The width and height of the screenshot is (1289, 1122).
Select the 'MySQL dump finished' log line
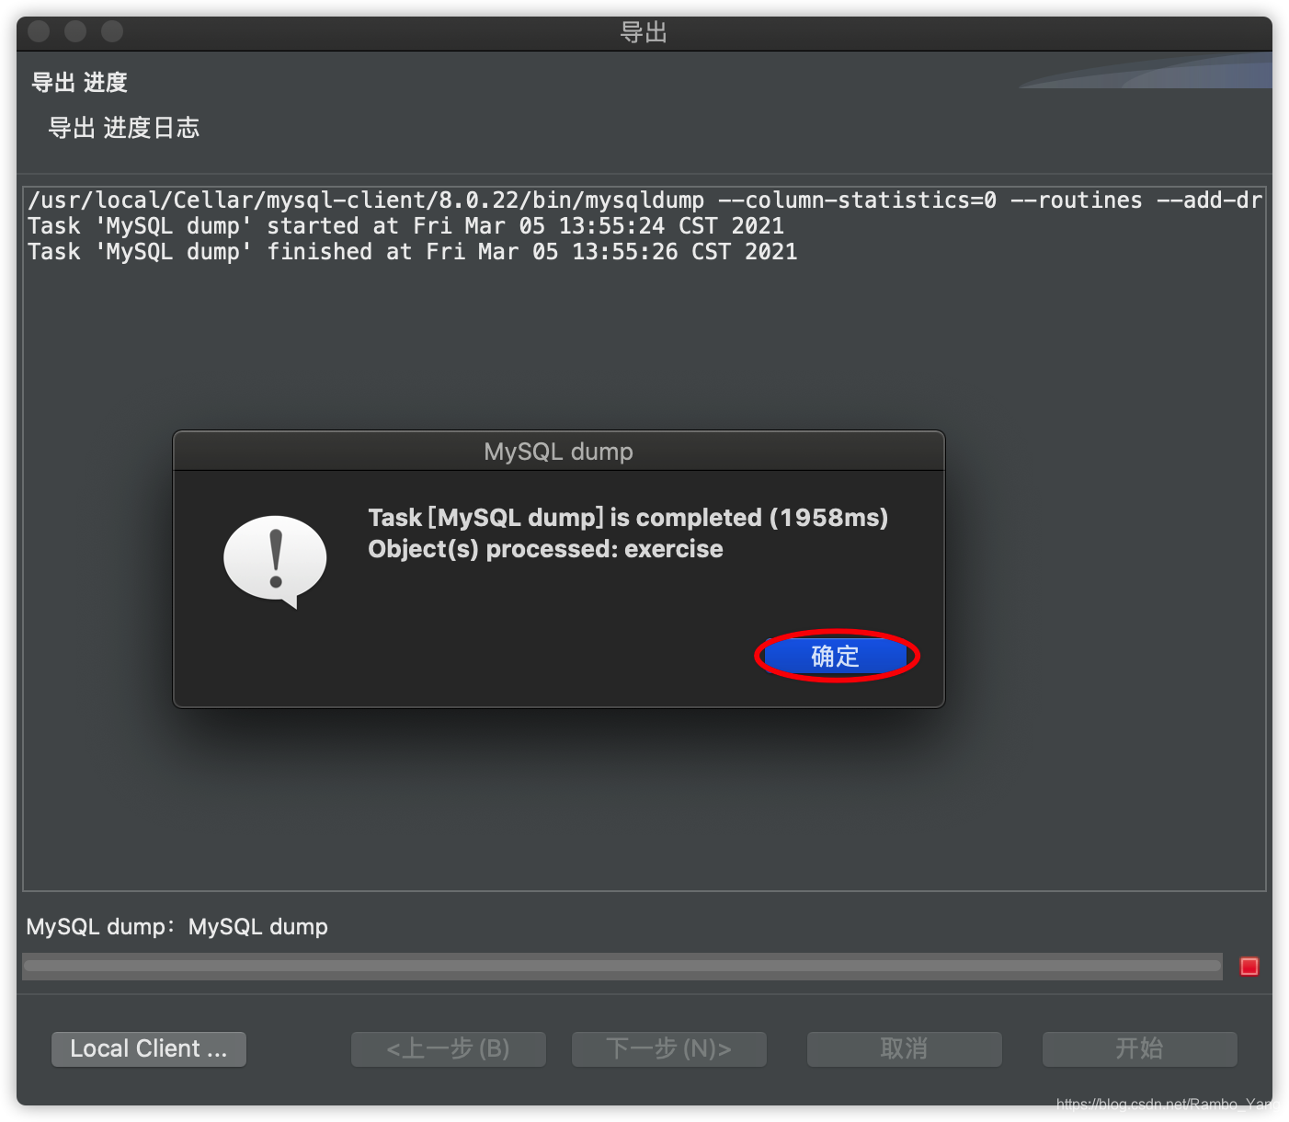pyautogui.click(x=413, y=251)
